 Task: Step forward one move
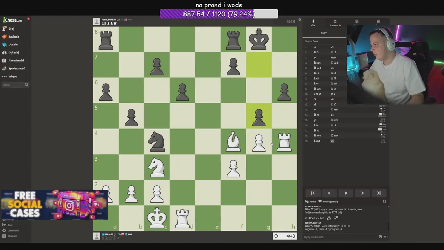[x=362, y=193]
